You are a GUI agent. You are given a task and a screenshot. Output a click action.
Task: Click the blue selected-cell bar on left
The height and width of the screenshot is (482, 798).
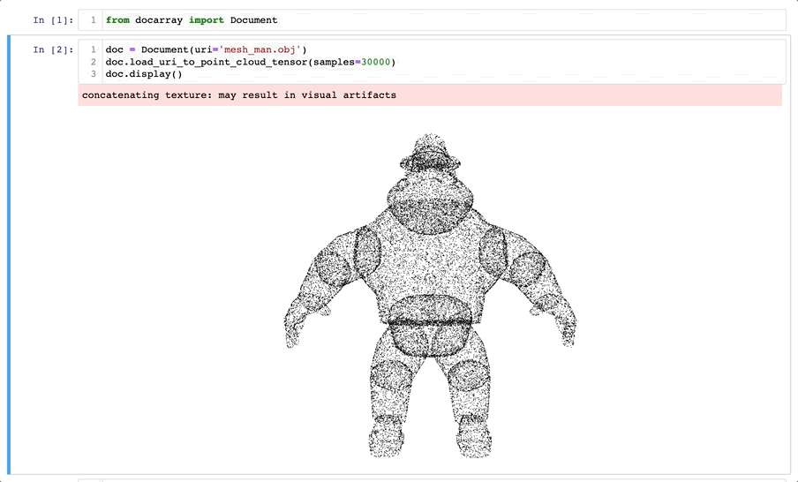(9, 254)
